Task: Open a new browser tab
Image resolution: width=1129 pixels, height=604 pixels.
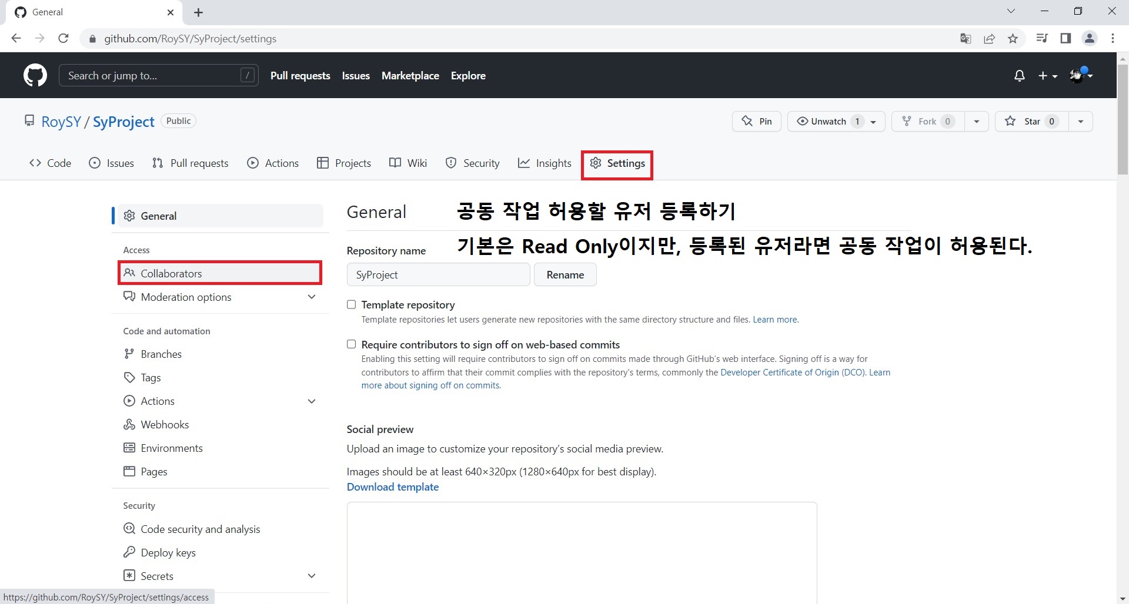Action: coord(199,12)
